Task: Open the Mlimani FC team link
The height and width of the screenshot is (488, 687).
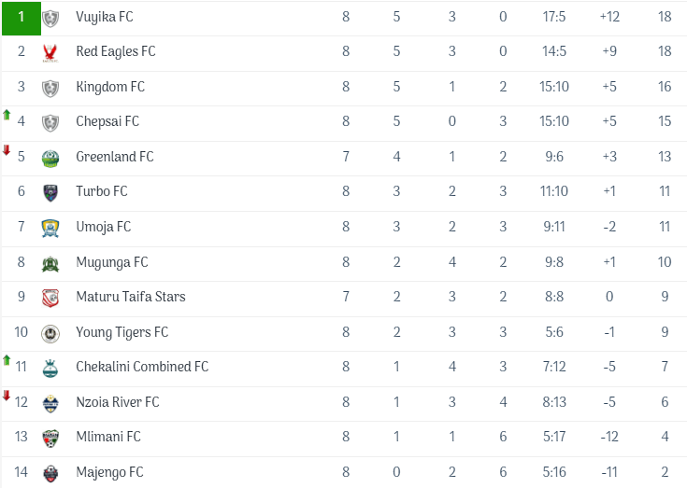Action: pyautogui.click(x=108, y=437)
